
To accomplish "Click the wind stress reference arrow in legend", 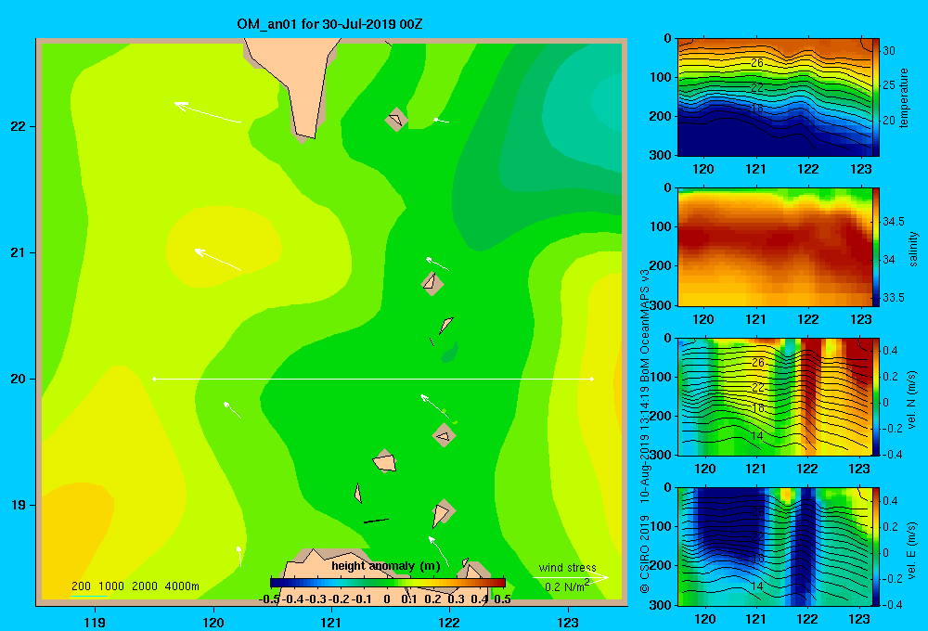I will click(571, 577).
